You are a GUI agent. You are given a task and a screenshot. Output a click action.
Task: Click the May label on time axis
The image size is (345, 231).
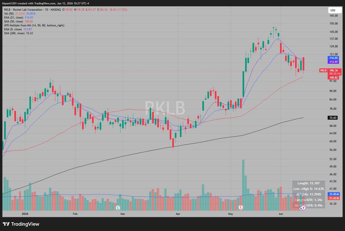(231, 214)
